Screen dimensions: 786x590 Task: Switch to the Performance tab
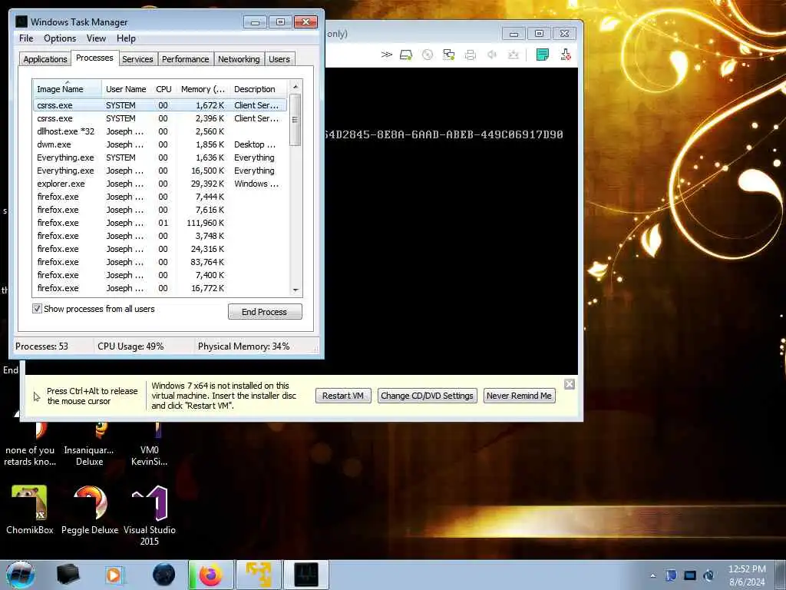185,59
